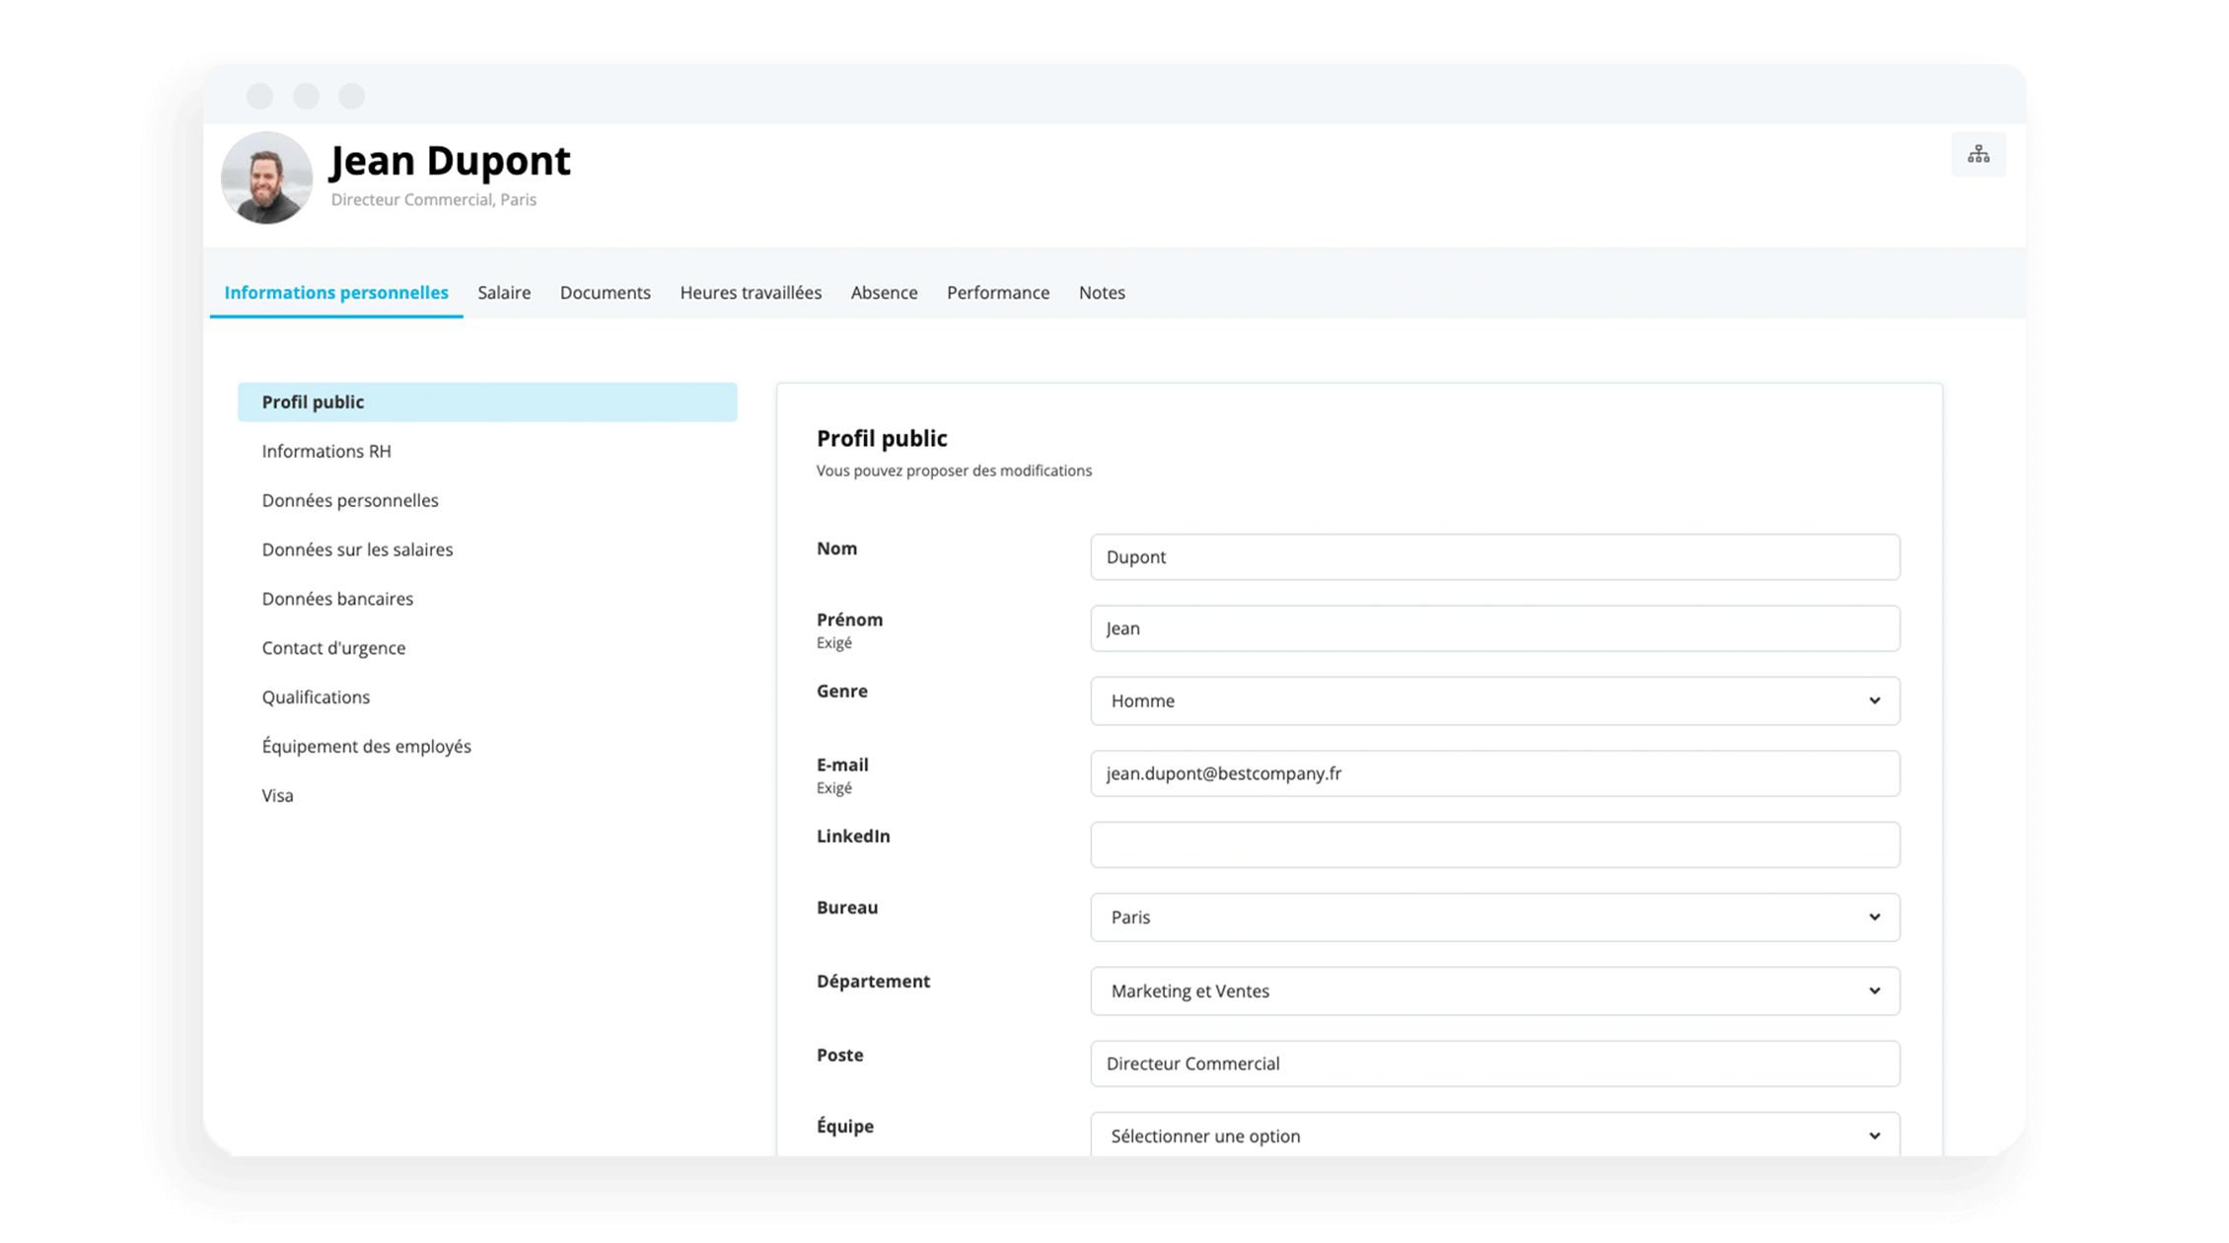Click the E-mail input field
Viewport: 2229px width, 1243px height.
(x=1494, y=773)
